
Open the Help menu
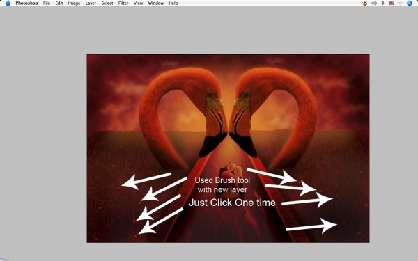click(x=173, y=3)
